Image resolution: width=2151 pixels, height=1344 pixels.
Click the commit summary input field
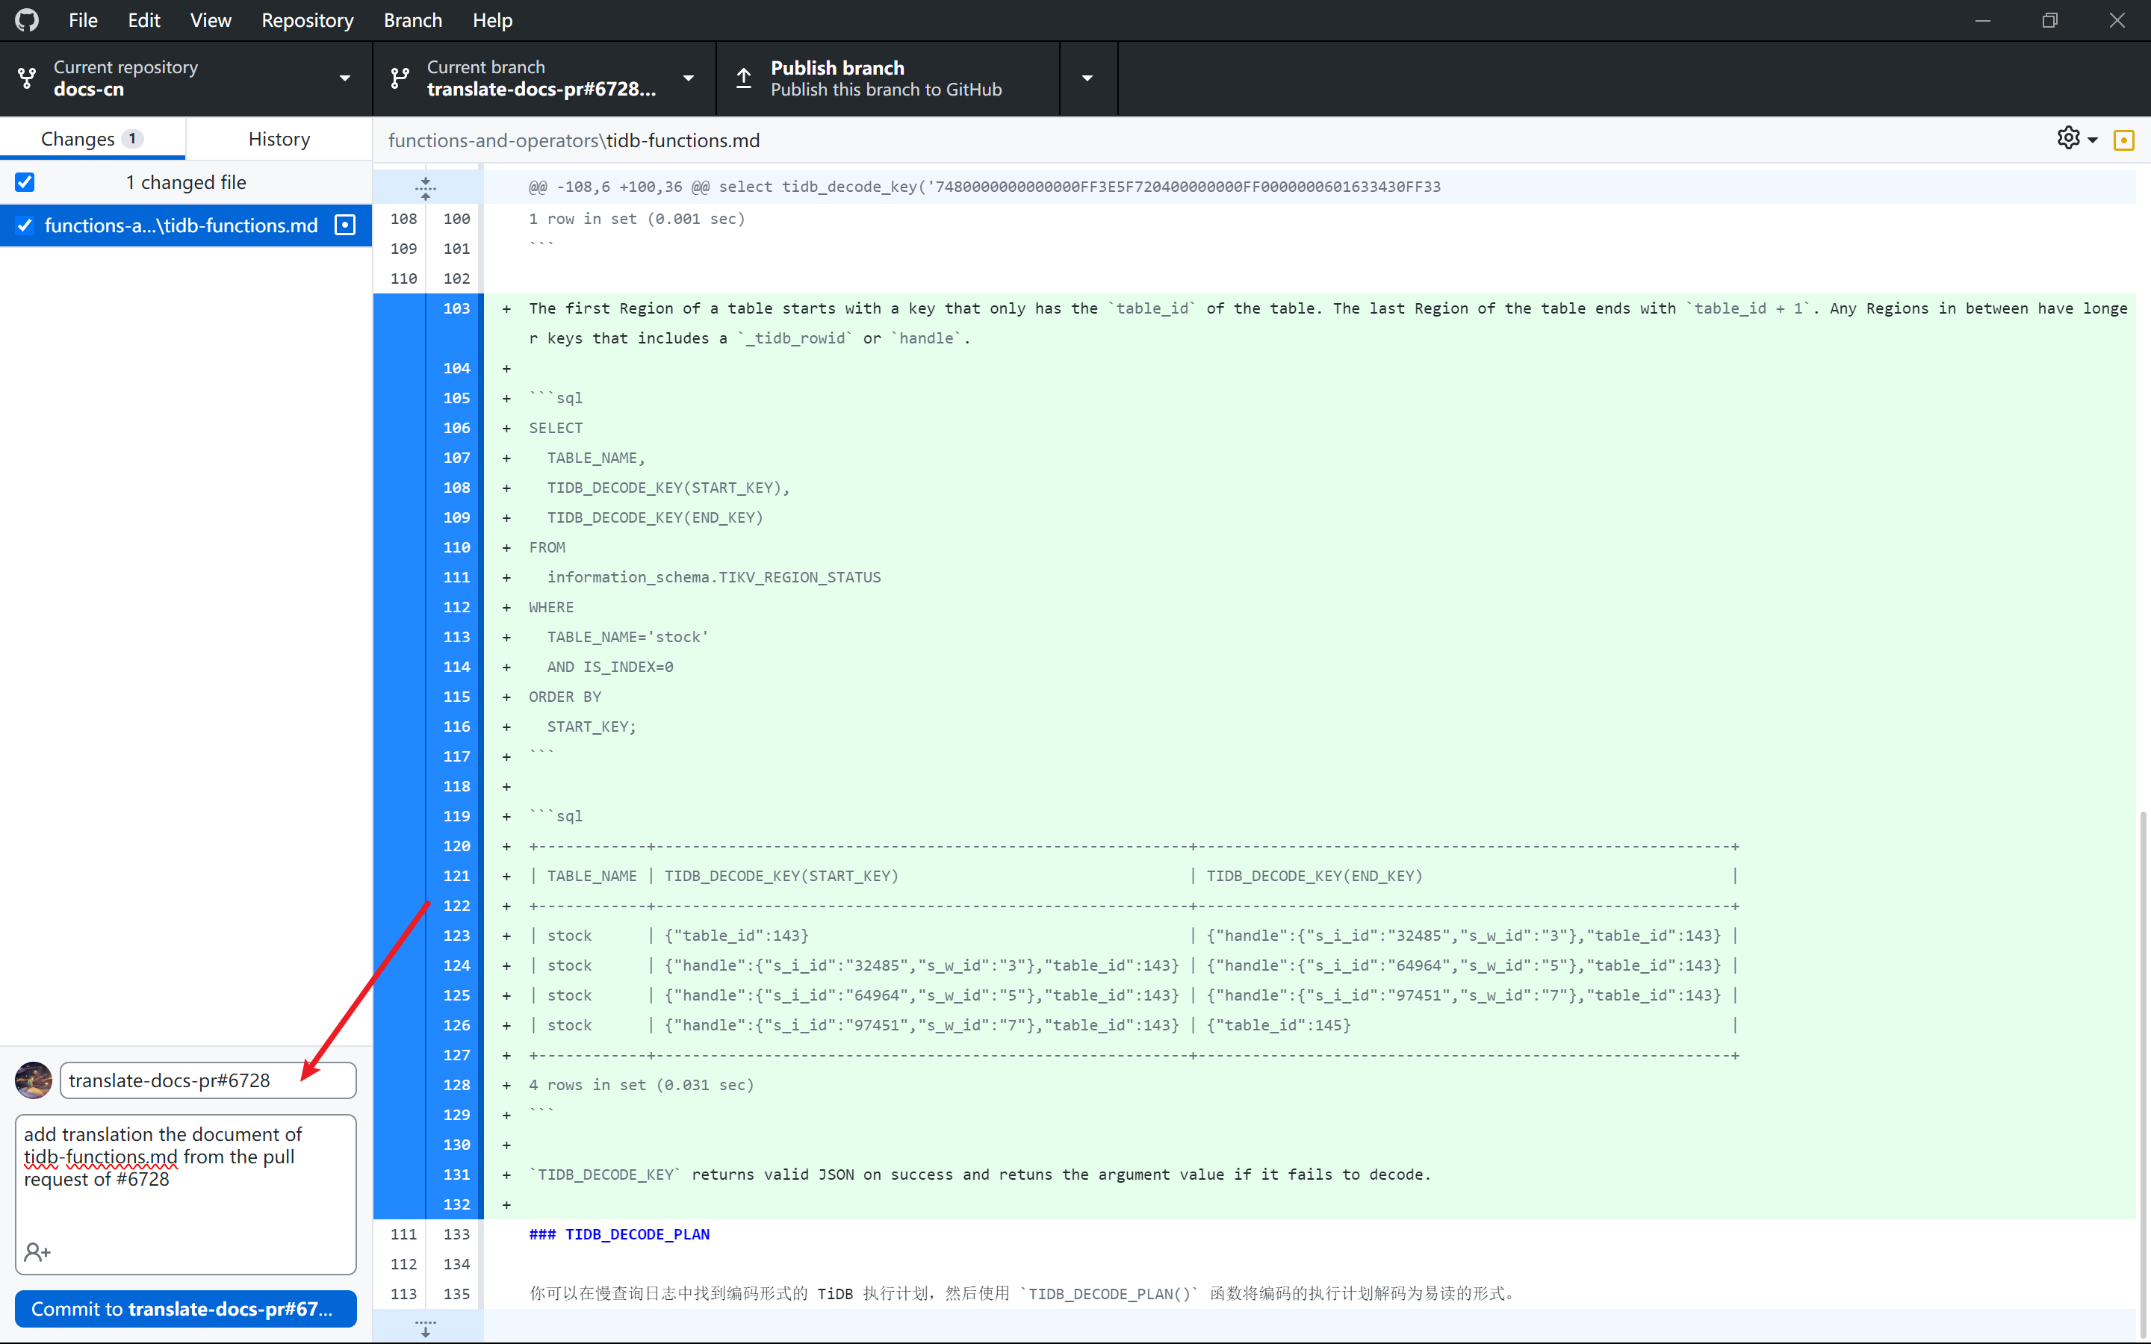click(x=207, y=1080)
